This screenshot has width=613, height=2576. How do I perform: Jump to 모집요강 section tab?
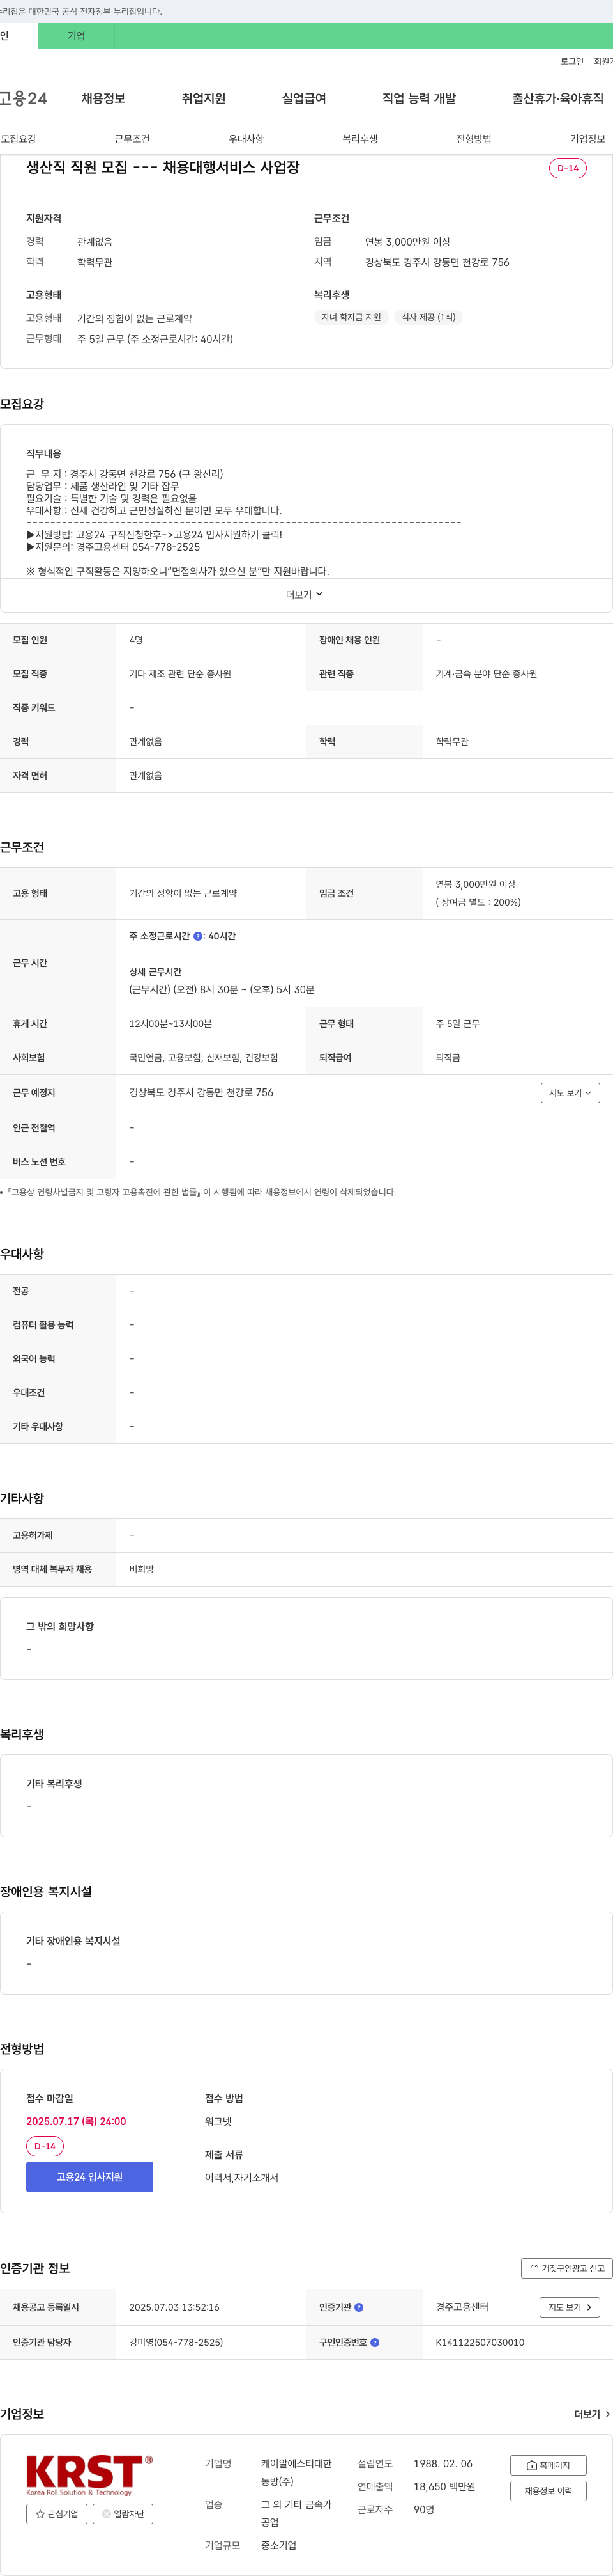coord(18,139)
